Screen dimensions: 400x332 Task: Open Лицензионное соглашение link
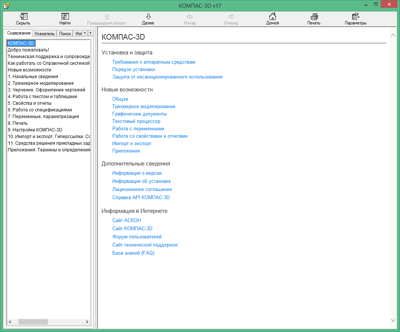pos(142,190)
